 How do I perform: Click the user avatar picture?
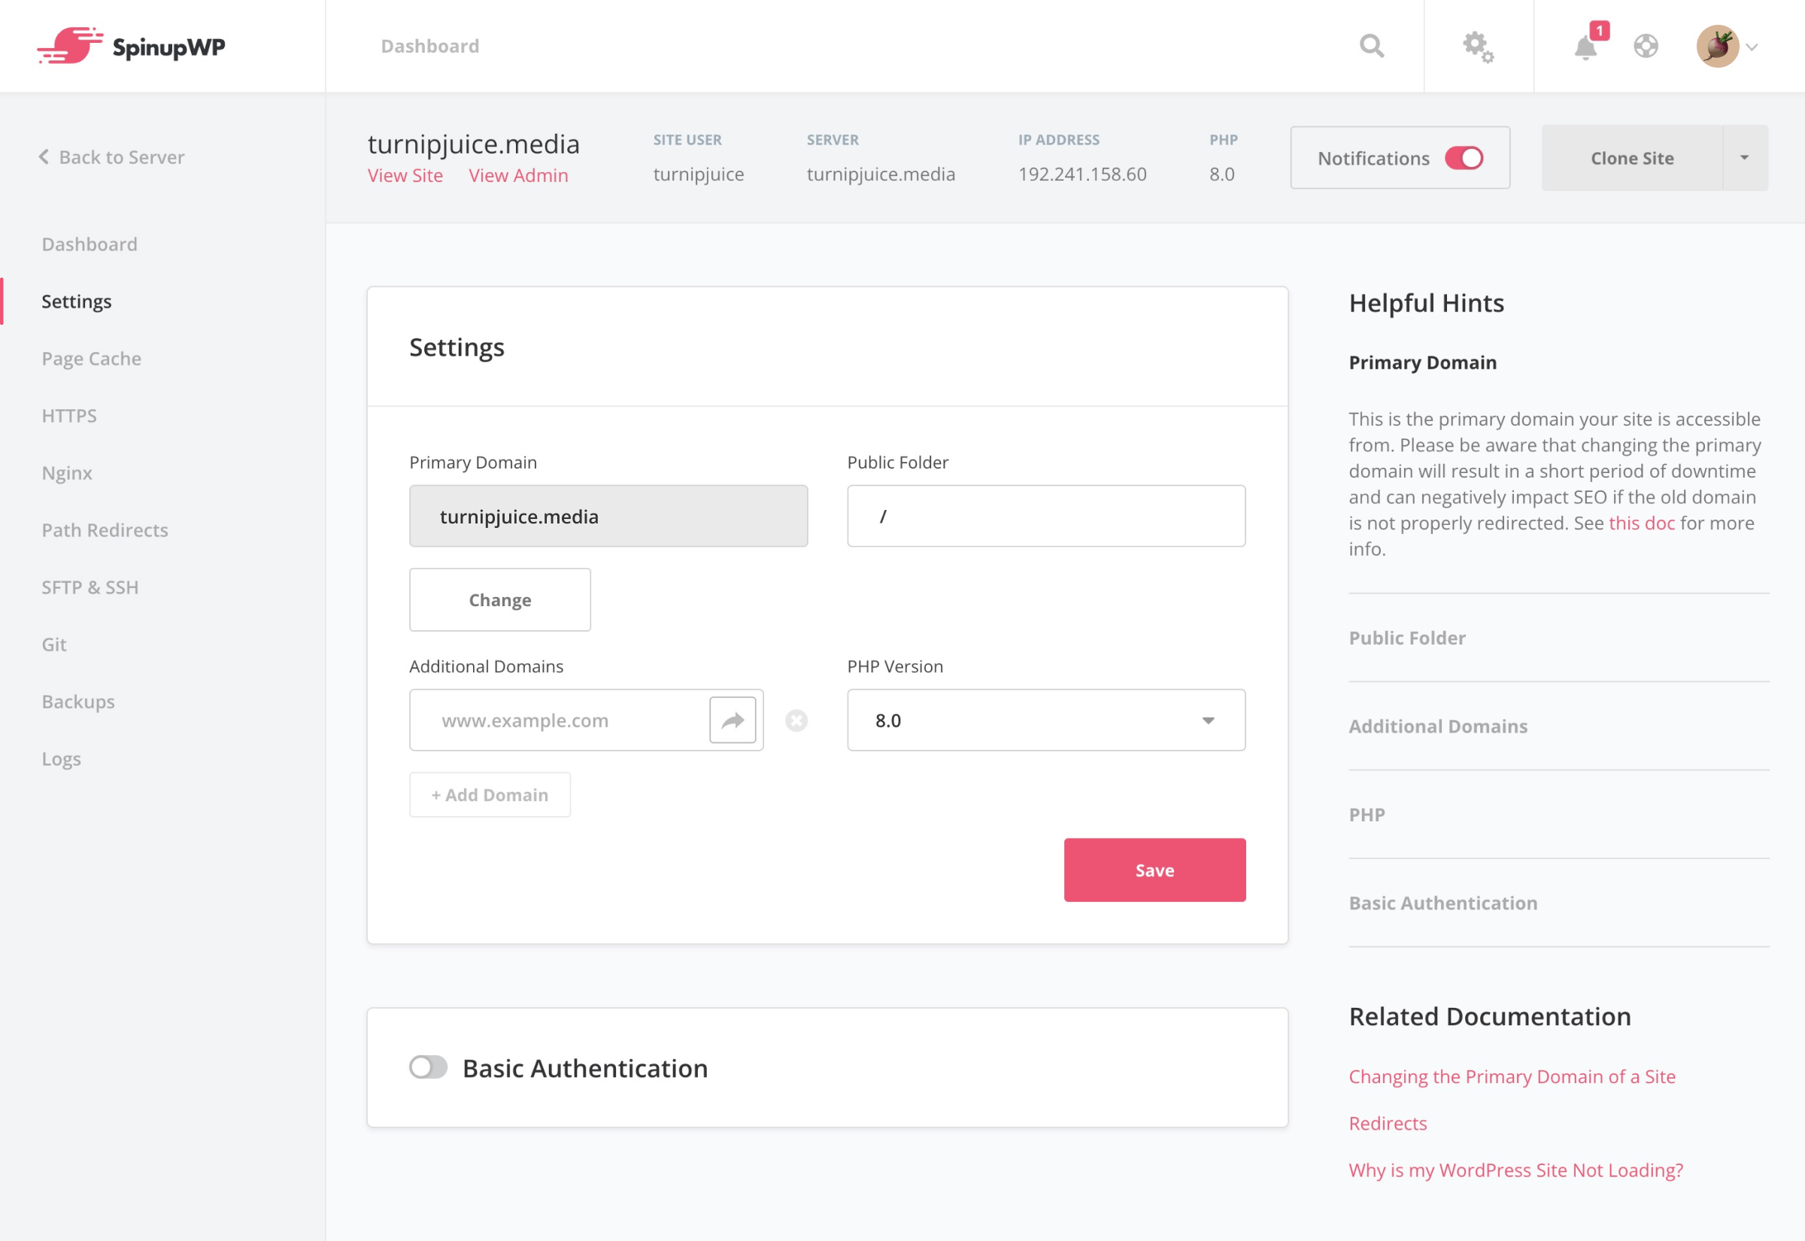[1717, 47]
